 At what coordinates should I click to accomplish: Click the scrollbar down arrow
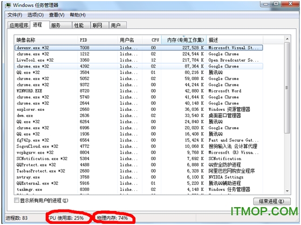[287, 191]
